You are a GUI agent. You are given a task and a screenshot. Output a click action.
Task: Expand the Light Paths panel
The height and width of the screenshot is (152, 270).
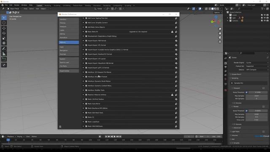[235, 132]
